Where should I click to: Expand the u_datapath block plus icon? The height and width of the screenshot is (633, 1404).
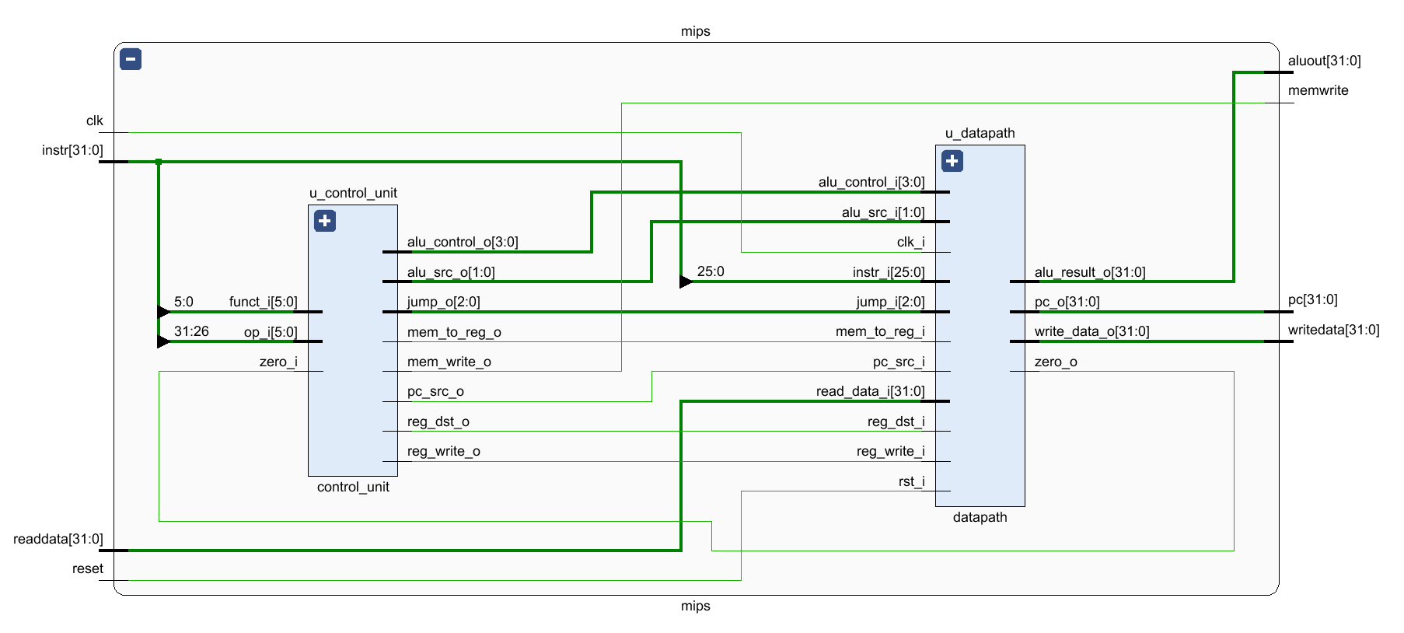pyautogui.click(x=952, y=161)
